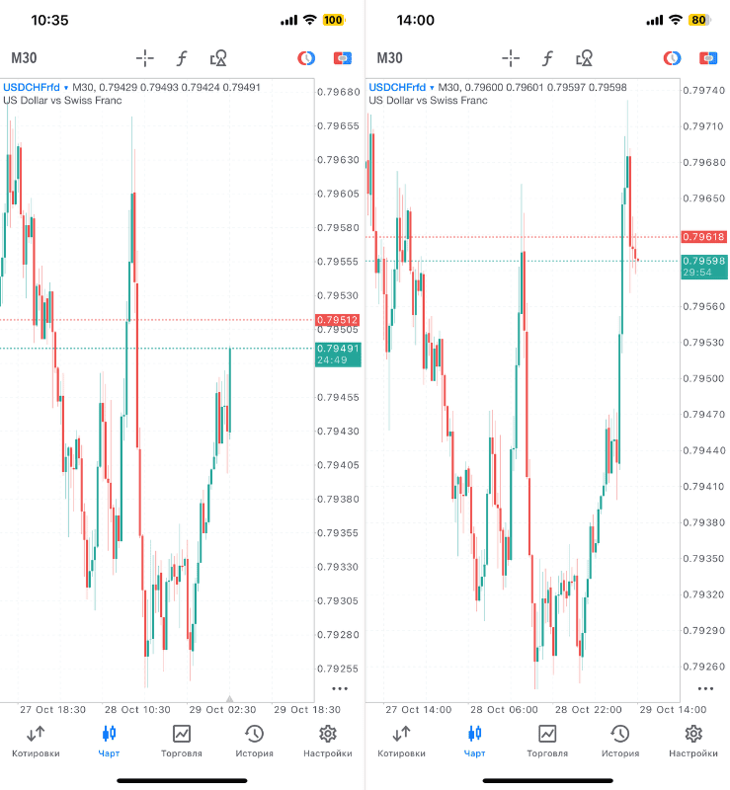Screen dimensions: 730x790
Task: Open M30 timeframe selector in left chart
Action: point(24,58)
